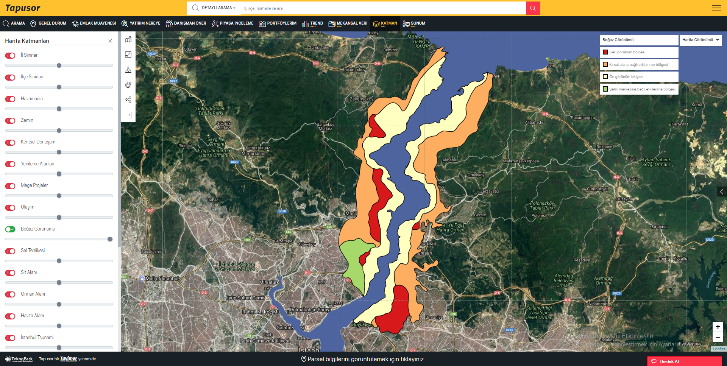This screenshot has width=727, height=366.
Task: Click the layers panel scrollbar
Action: tap(120, 140)
